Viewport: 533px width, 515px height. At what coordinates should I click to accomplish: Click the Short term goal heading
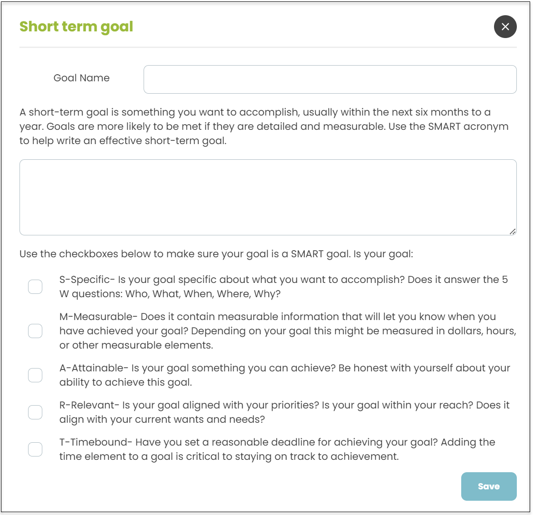(x=76, y=27)
